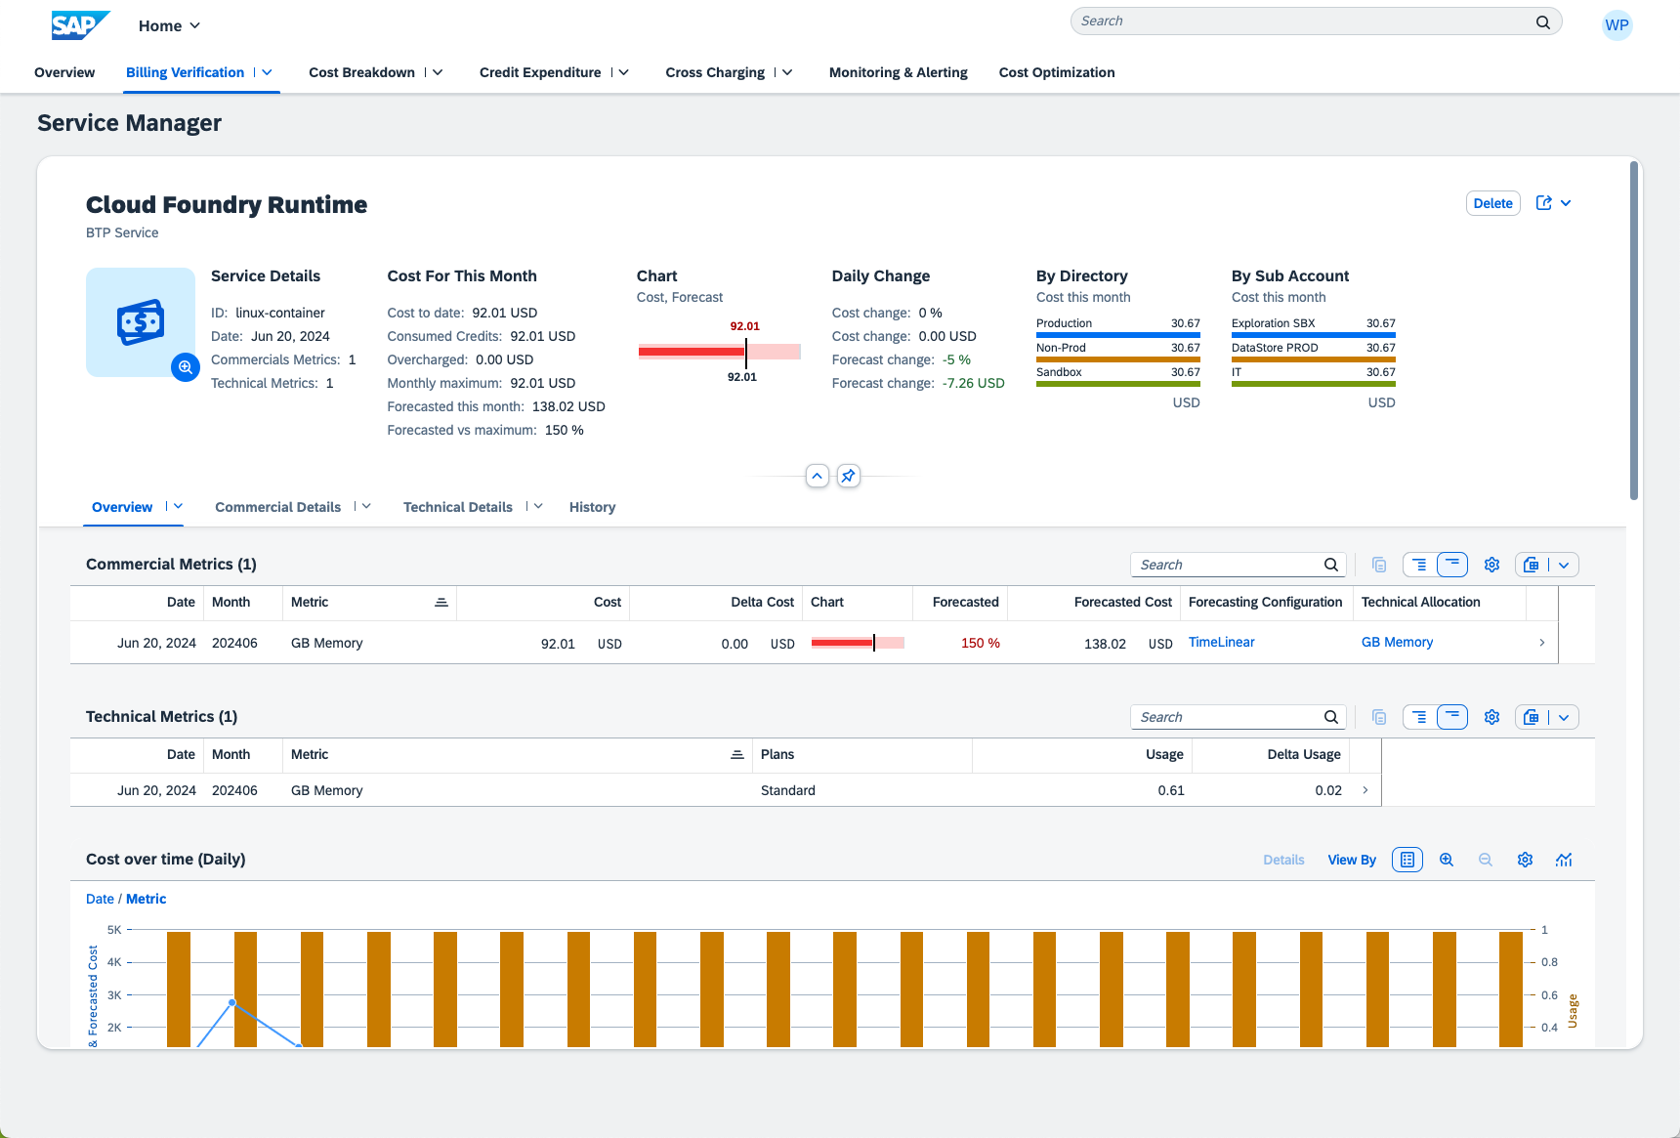Viewport: 1680px width, 1138px height.
Task: Toggle legend view in Cost over time chart
Action: [x=1407, y=860]
